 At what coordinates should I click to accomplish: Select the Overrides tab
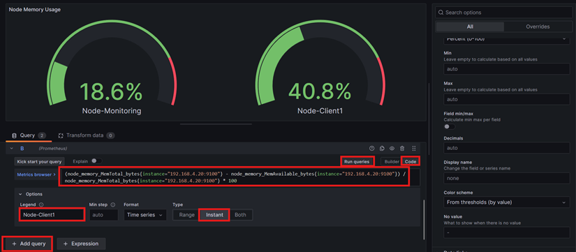(x=538, y=27)
